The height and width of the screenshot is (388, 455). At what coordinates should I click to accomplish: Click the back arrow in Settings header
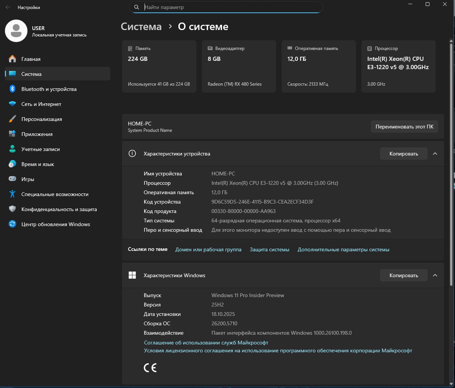point(8,7)
